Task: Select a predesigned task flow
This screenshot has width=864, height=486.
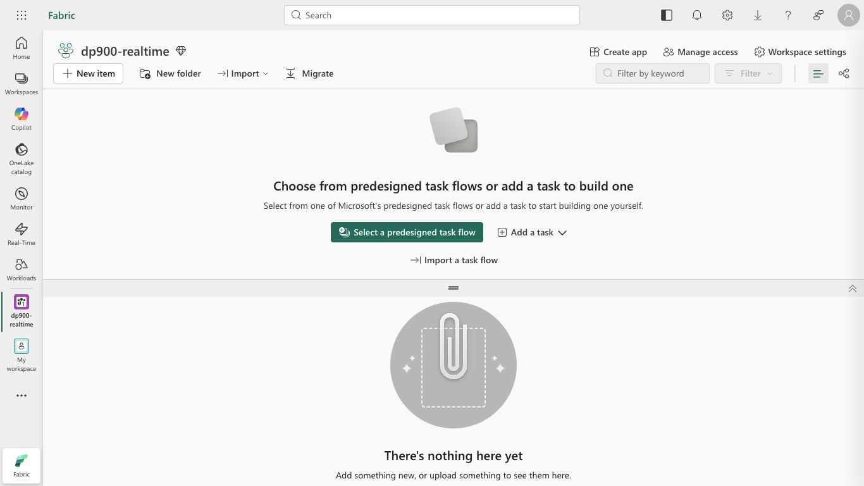Action: (407, 232)
